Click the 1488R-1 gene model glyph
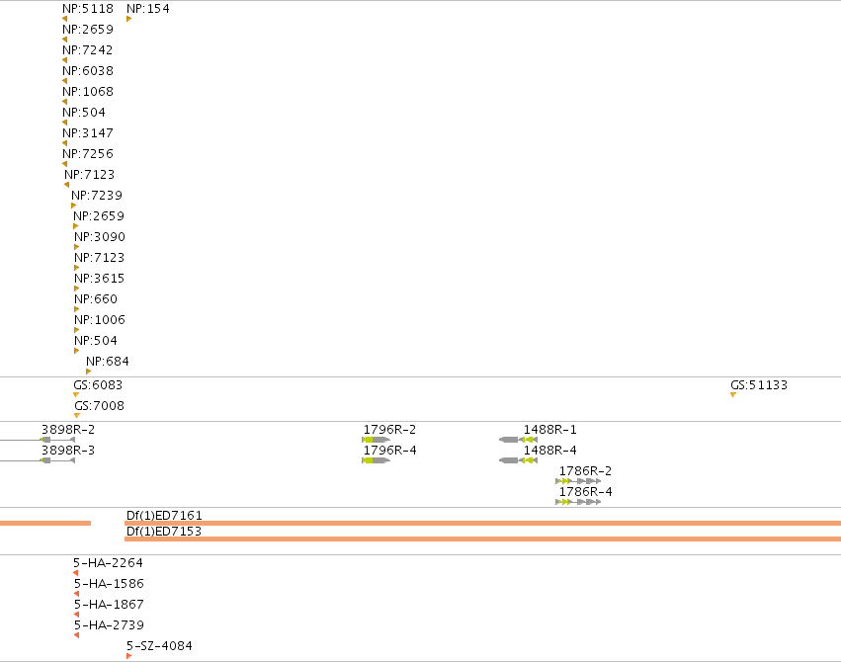841x662 pixels. click(518, 440)
